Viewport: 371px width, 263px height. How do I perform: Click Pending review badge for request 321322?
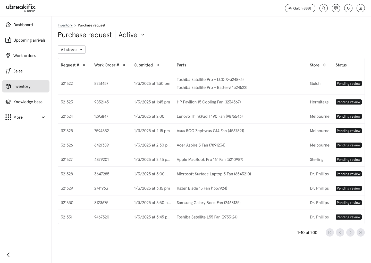(x=349, y=83)
